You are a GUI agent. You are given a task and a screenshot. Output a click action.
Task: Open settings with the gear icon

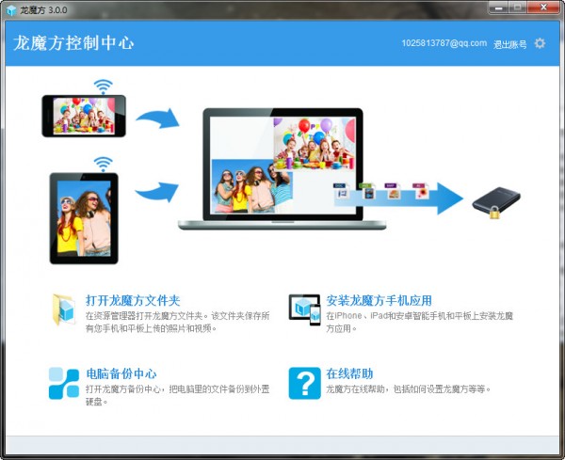coord(540,43)
